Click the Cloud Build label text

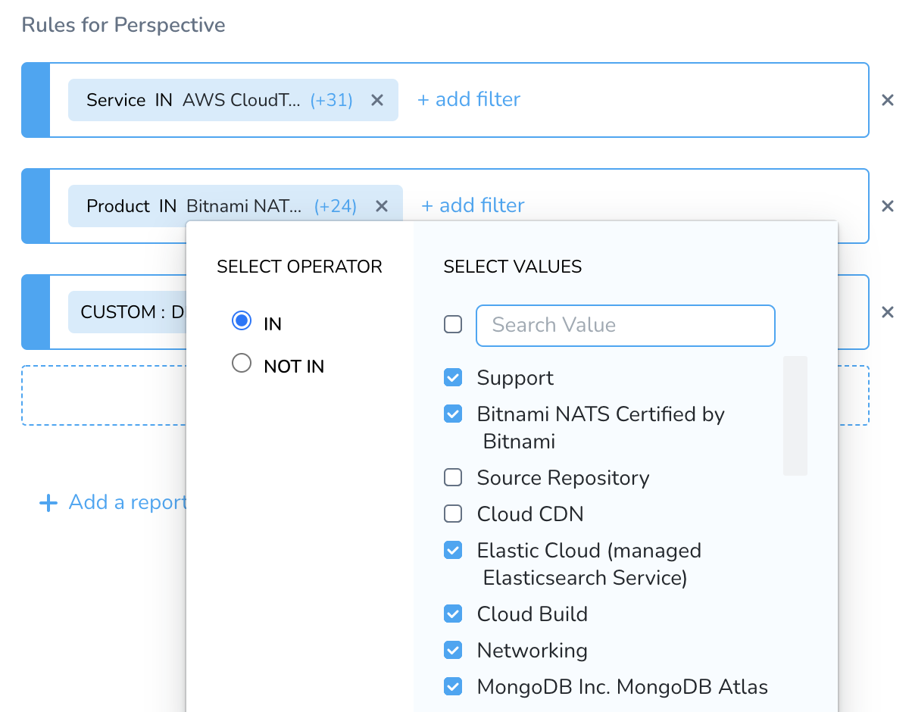[533, 614]
